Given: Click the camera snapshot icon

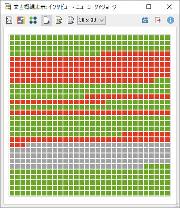Looking at the screenshot, I should 145,20.
